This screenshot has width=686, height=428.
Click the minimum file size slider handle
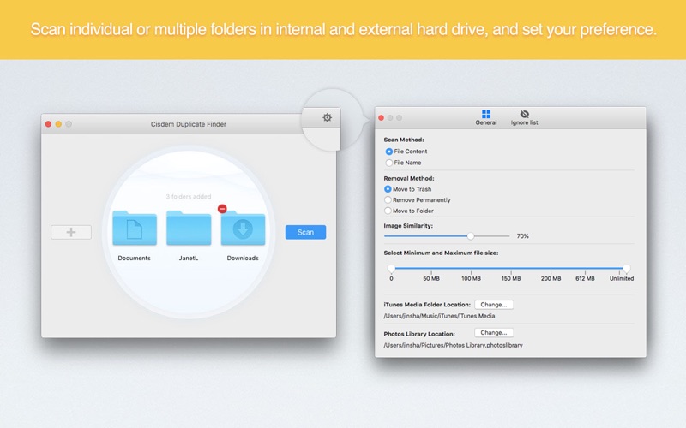coord(392,269)
